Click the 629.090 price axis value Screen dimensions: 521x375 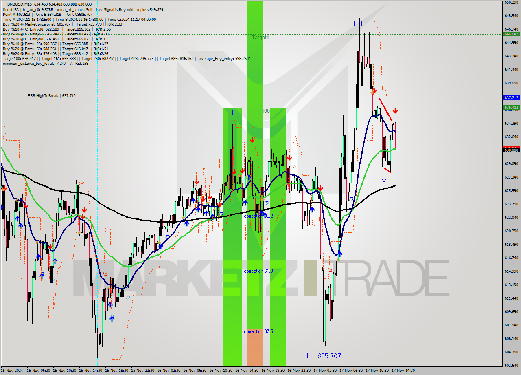(511, 164)
